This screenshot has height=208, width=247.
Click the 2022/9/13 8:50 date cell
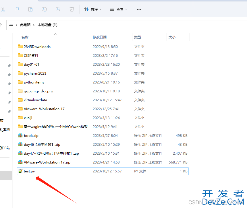pyautogui.click(x=105, y=46)
